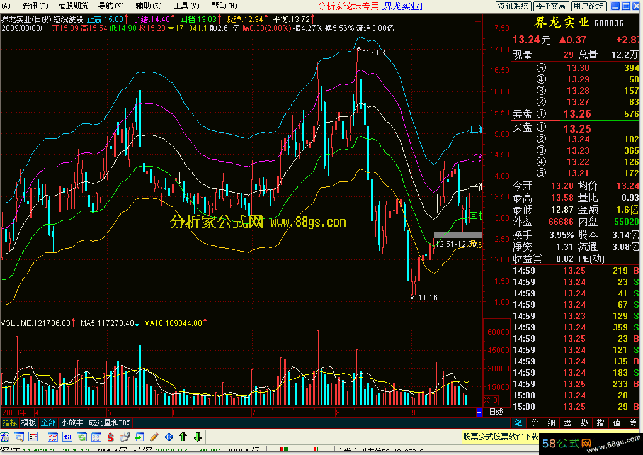Click the 股票公式股票软件下载 link

[501, 437]
